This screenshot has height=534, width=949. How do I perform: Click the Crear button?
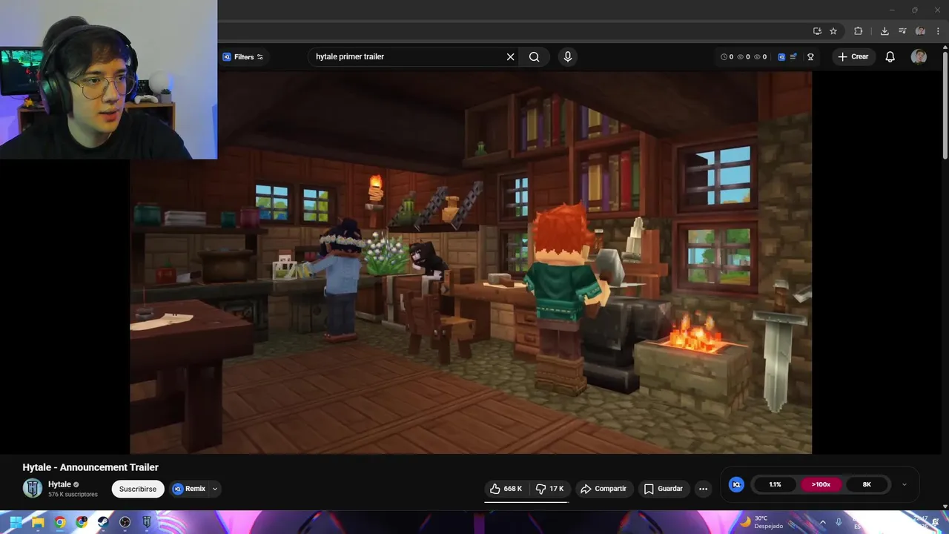tap(853, 56)
